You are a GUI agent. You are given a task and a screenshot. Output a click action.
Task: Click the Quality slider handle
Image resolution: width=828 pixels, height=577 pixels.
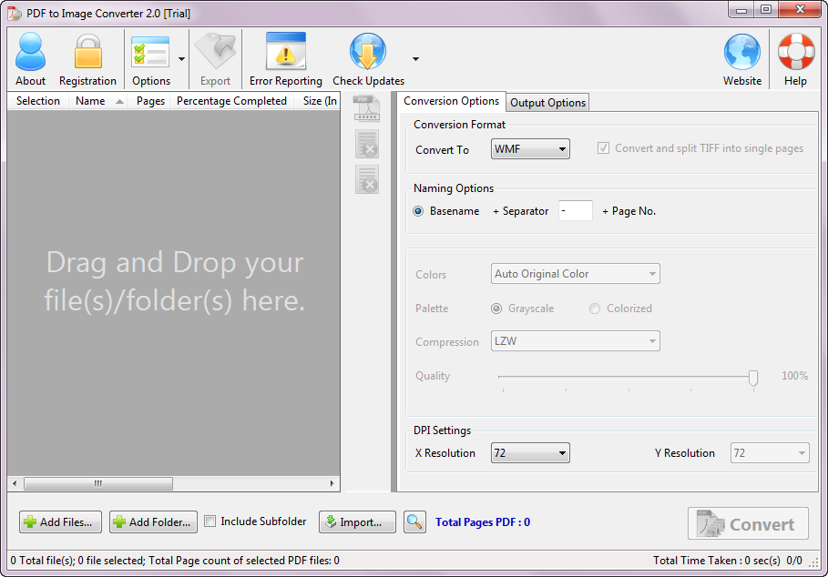pos(753,378)
